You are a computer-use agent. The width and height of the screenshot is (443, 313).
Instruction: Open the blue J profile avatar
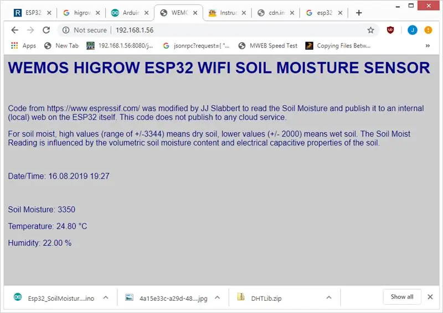point(412,30)
